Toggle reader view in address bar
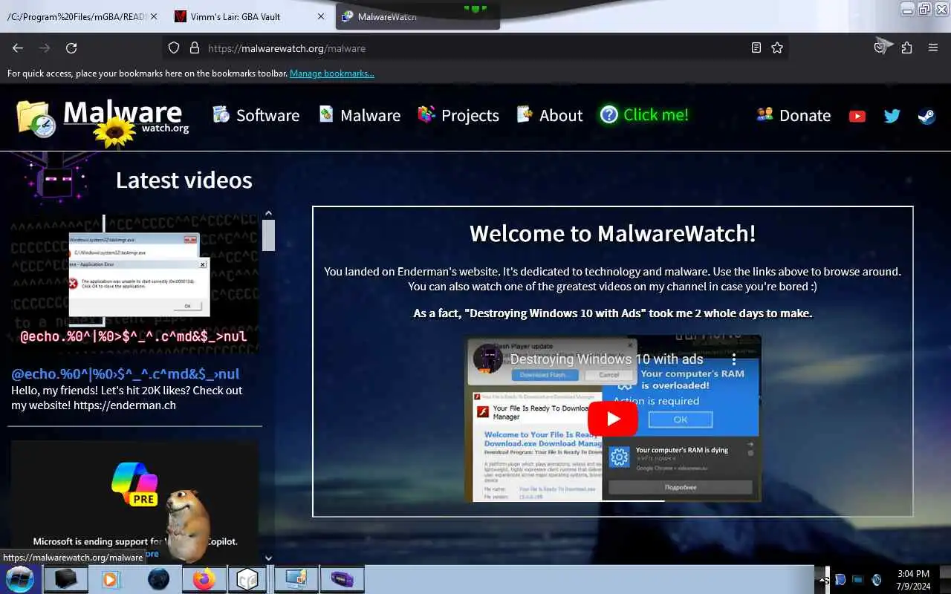The height and width of the screenshot is (594, 951). 756,48
